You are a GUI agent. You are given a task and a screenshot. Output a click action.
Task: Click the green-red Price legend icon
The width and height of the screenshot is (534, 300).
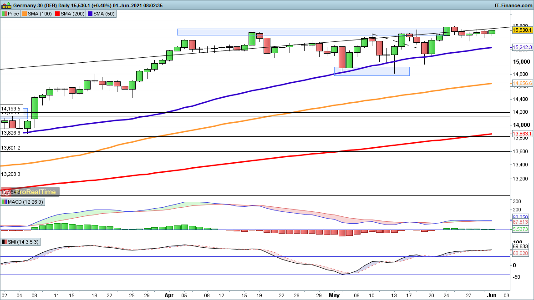(x=4, y=14)
